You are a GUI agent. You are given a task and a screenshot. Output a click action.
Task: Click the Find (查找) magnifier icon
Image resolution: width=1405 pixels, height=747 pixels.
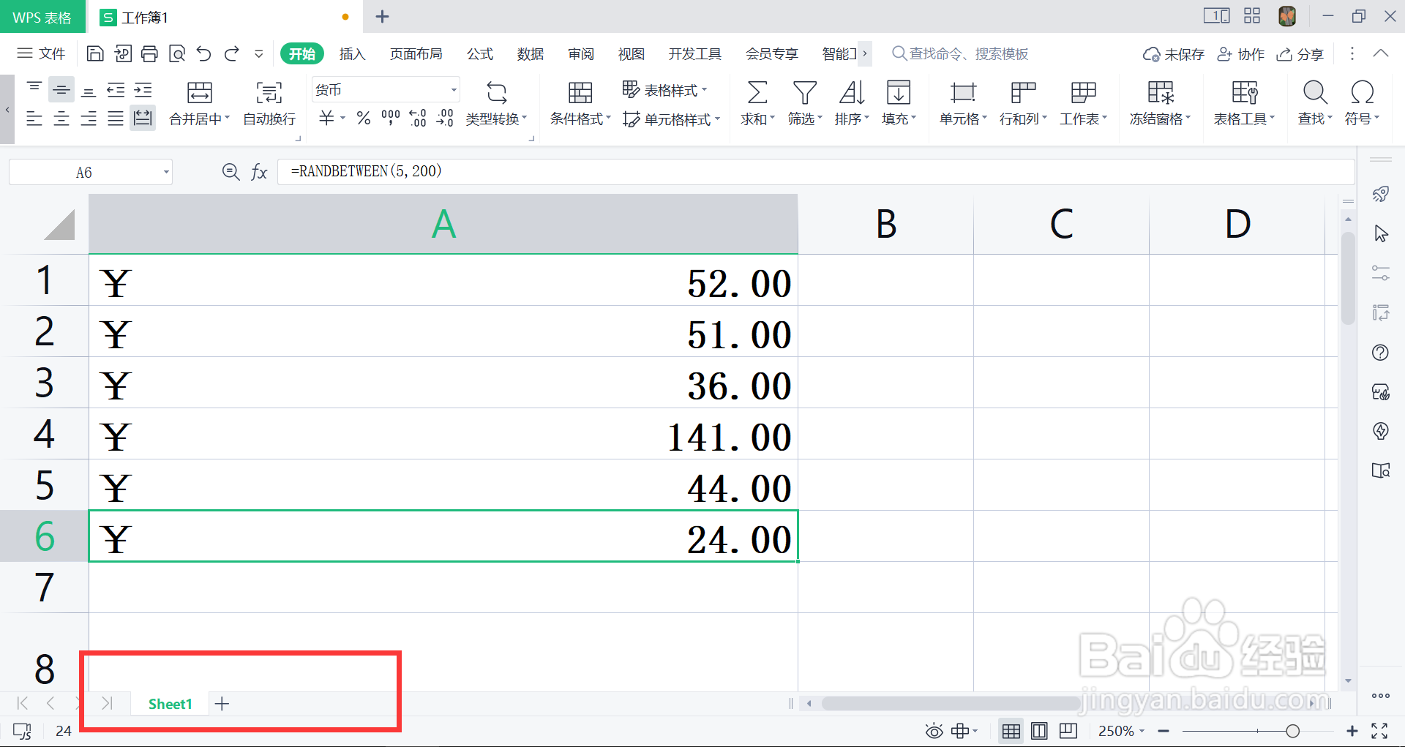(1315, 92)
